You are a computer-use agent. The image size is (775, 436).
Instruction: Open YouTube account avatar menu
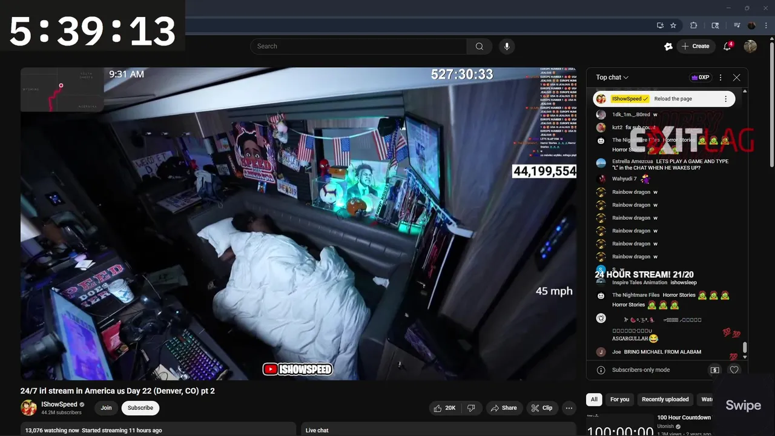pos(750,46)
